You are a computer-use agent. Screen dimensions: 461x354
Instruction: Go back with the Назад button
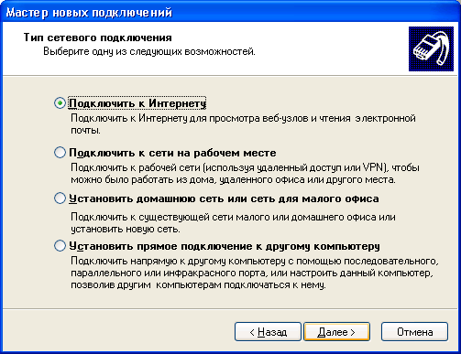(x=268, y=332)
